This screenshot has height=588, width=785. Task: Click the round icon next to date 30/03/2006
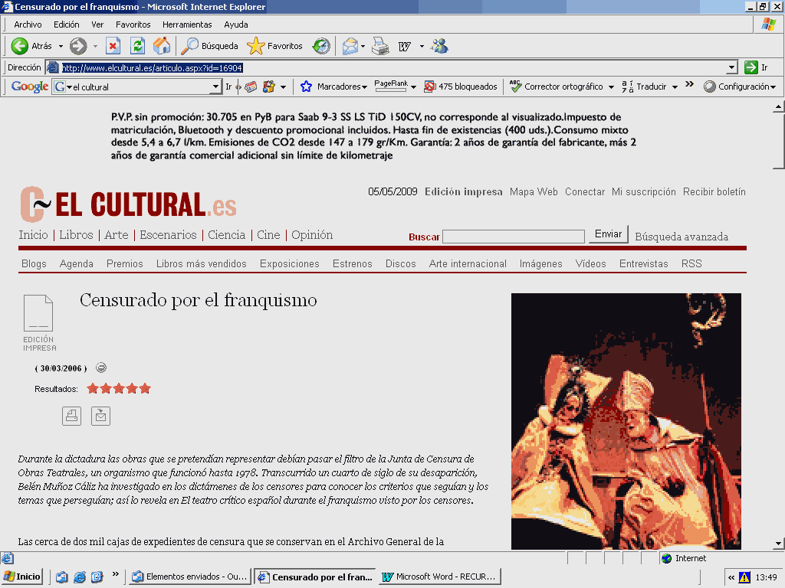pyautogui.click(x=101, y=368)
